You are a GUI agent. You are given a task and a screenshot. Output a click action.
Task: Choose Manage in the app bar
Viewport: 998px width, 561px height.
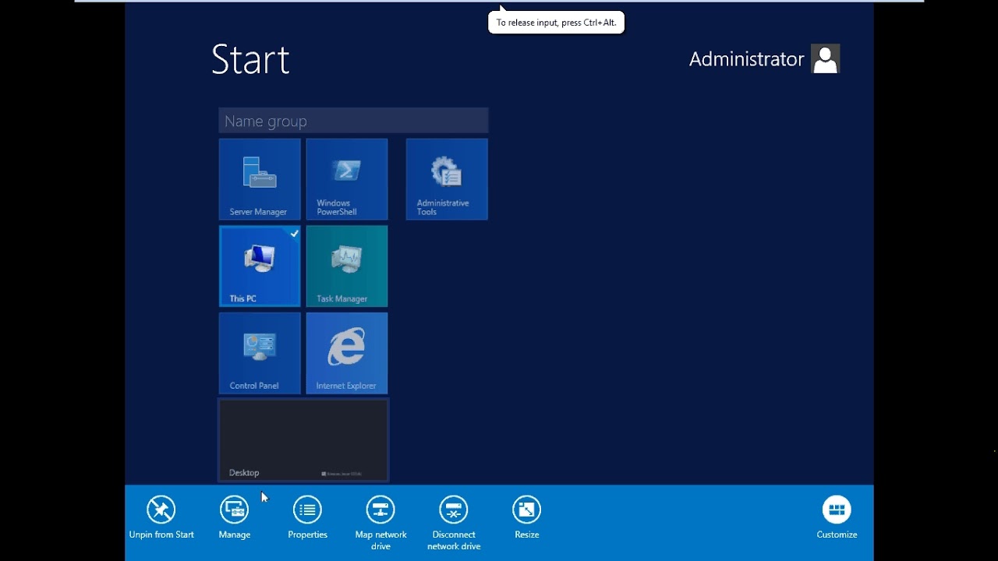click(234, 518)
